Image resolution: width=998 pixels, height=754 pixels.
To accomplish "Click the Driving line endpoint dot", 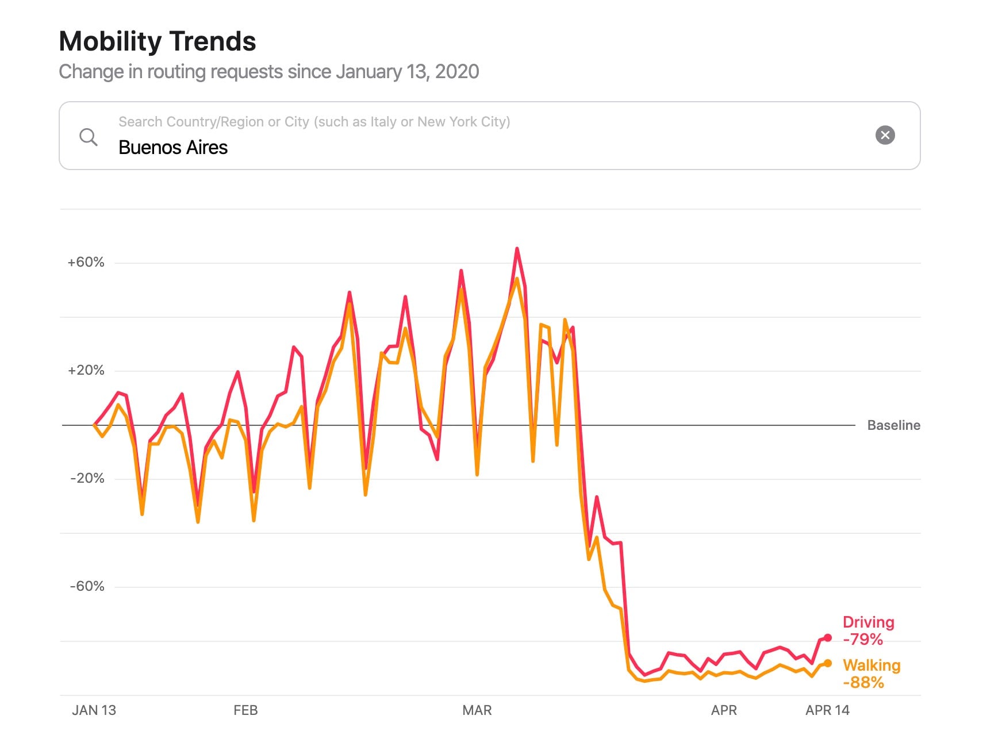I will 828,637.
